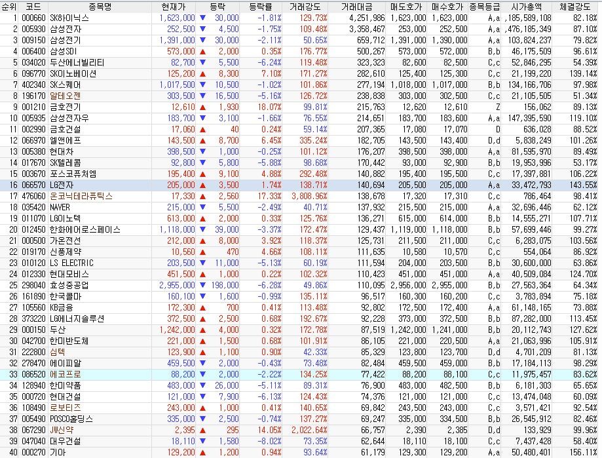Sort by the 거래대금 column header
This screenshot has width=602, height=458.
[x=356, y=7]
